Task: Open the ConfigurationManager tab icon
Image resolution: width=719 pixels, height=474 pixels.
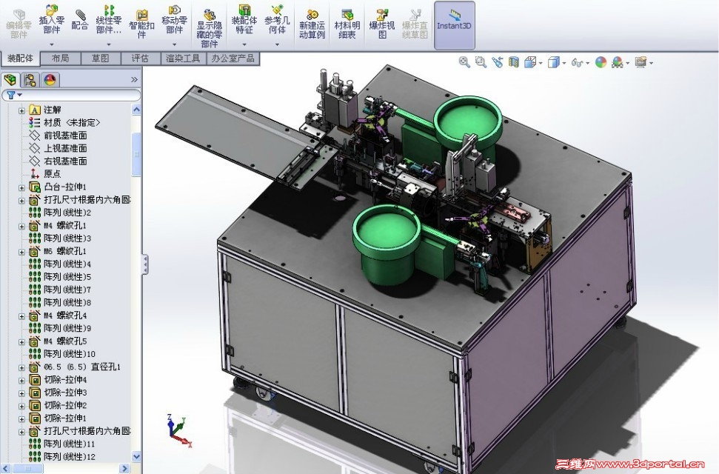Action: tap(30, 80)
